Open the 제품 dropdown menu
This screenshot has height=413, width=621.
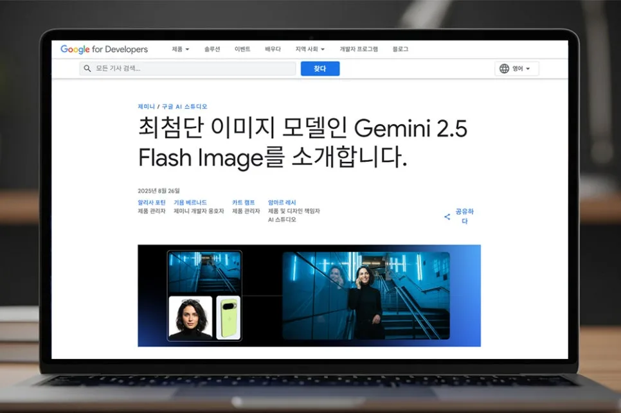coord(180,49)
